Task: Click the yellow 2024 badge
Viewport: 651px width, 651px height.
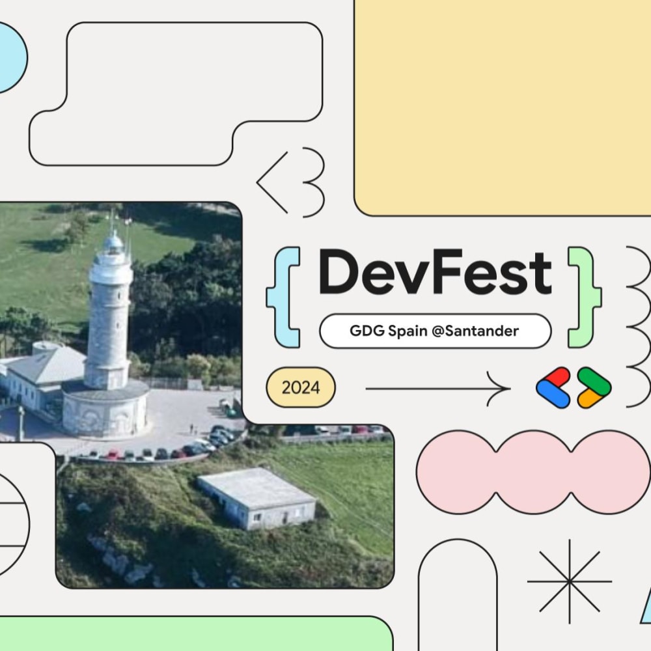Action: [x=301, y=387]
